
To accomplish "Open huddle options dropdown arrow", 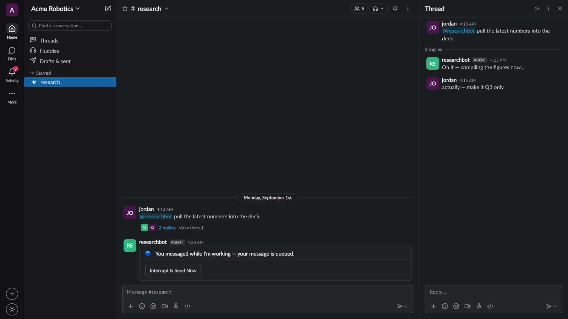I will tap(382, 9).
